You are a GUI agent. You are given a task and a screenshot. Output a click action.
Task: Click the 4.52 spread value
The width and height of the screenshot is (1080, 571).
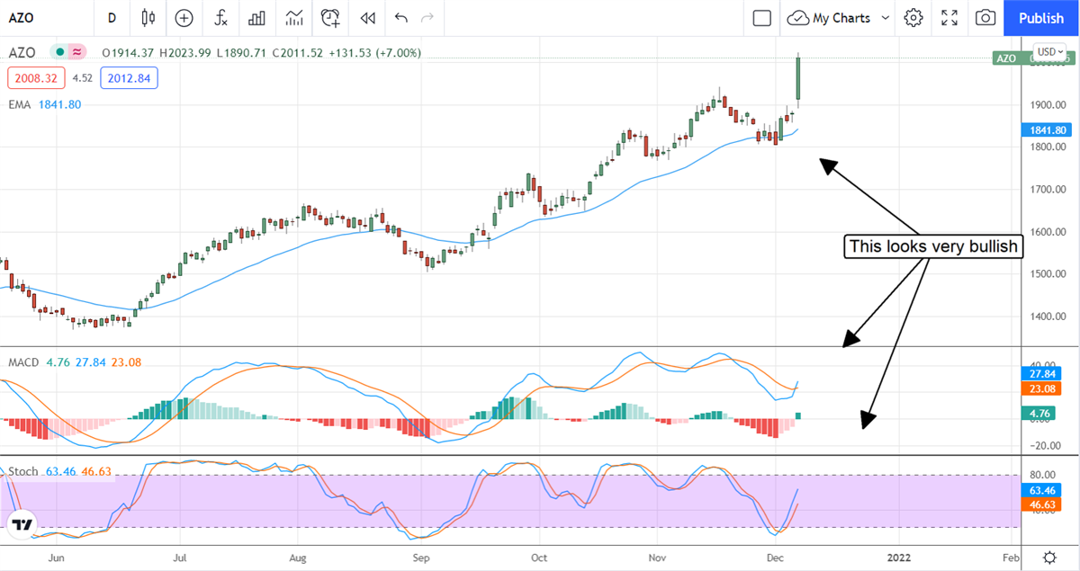(x=83, y=78)
